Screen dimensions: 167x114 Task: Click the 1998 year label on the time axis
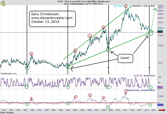click(x=32, y=110)
